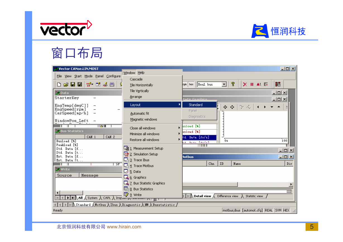343x242 pixels.
Task: Switch to window 1 Measurement Setup
Action: 153,148
